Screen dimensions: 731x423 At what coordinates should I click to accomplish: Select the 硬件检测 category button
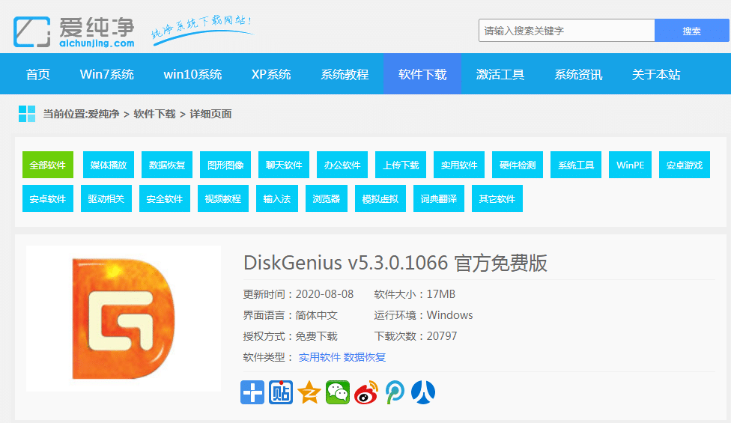[x=518, y=165]
